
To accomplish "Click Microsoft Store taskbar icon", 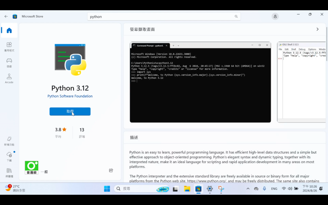I will tap(198, 189).
